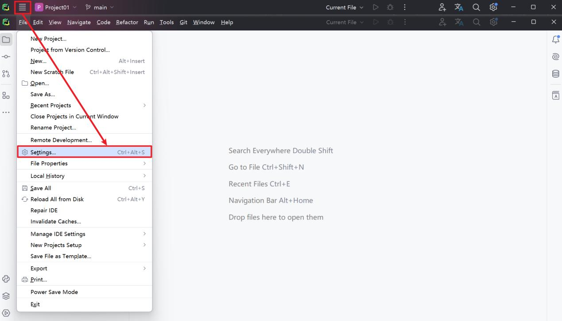This screenshot has height=321, width=562.
Task: Open Current File dropdown in the File/Edit menu bar row
Action: pos(345,22)
